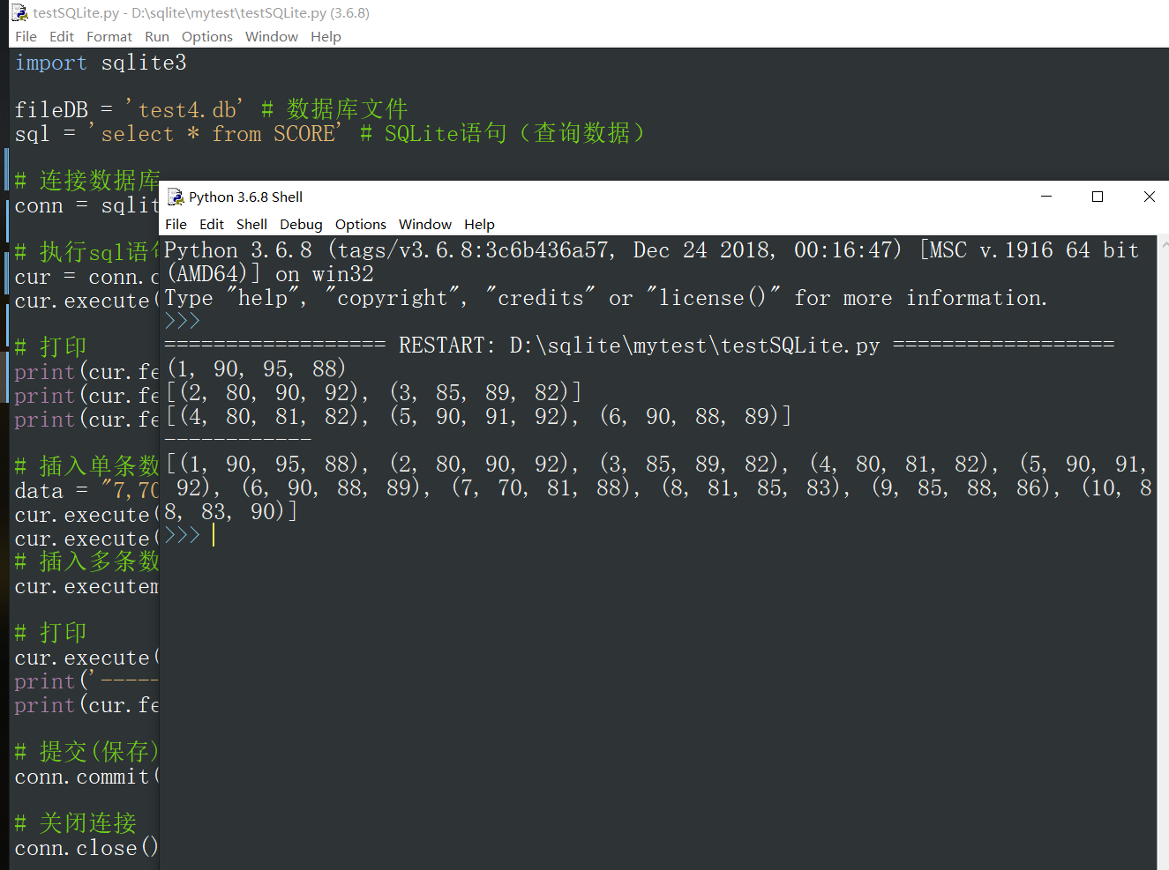The height and width of the screenshot is (870, 1169).
Task: Click the '[(2, 80, 90, 92), (3, 85, 89, 82)]' output
Action: 373,392
